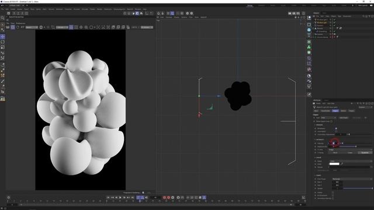Toggle the checked checkbox in General section
Image resolution: width=374 pixels, height=210 pixels.
coord(336,128)
